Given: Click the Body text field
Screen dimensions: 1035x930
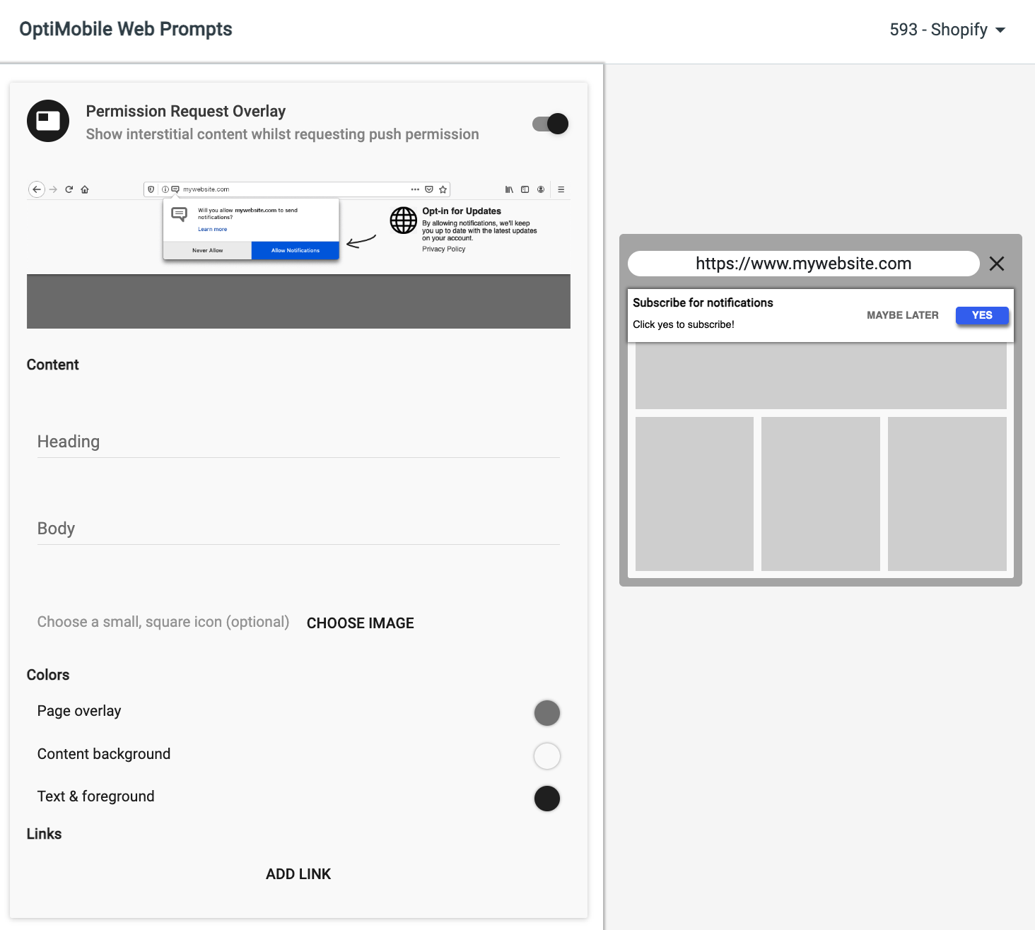Looking at the screenshot, I should [298, 529].
